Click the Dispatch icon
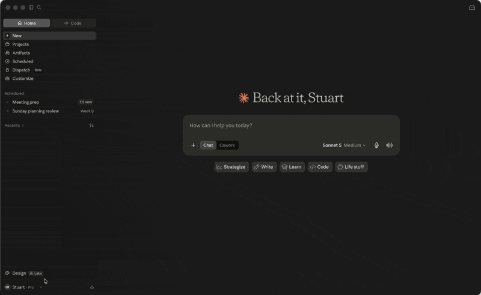Viewport: 481px width, 295px height. [x=7, y=70]
